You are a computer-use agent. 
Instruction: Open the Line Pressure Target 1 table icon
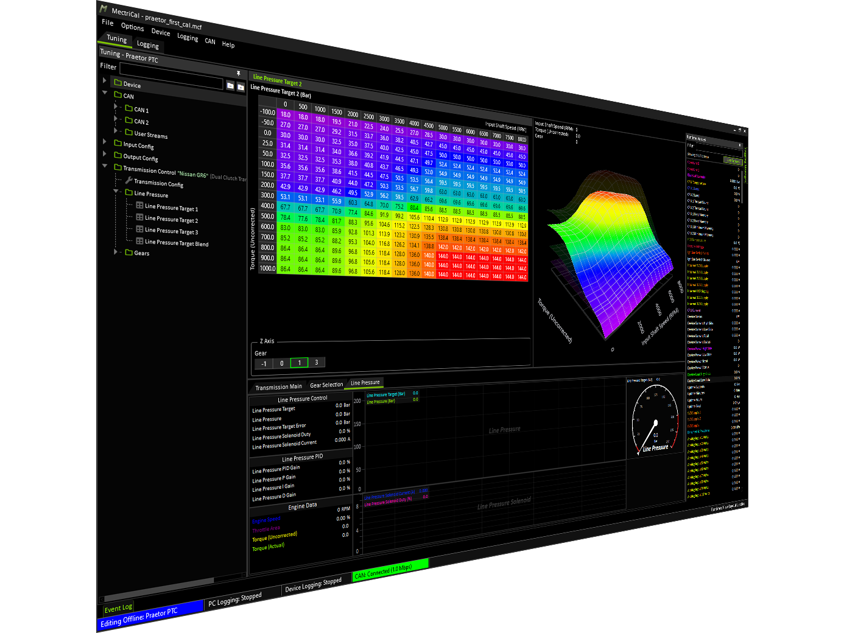139,206
